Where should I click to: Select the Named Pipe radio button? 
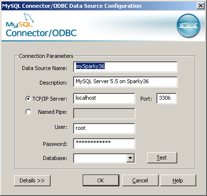coord(28,112)
